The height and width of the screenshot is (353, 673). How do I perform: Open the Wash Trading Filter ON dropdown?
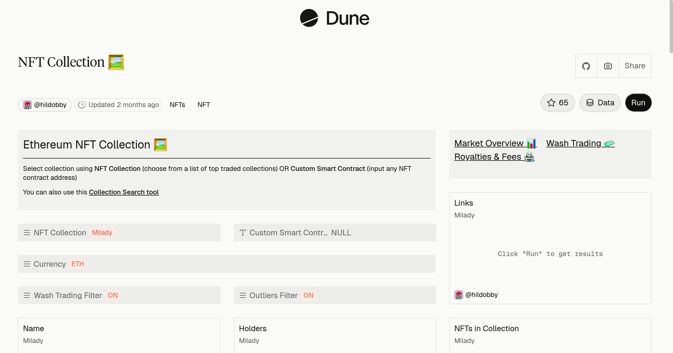119,295
